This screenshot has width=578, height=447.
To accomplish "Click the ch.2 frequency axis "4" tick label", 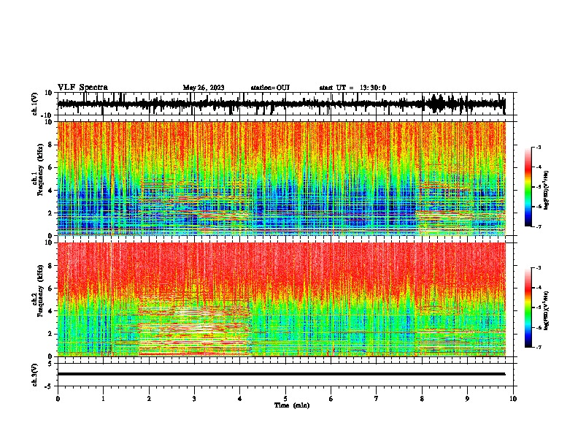I will pos(51,311).
